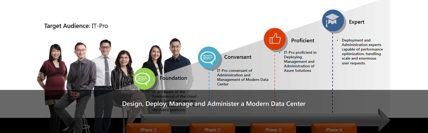This screenshot has width=428, height=133.
Task: Select the Phase 1 button
Action: [x=148, y=128]
